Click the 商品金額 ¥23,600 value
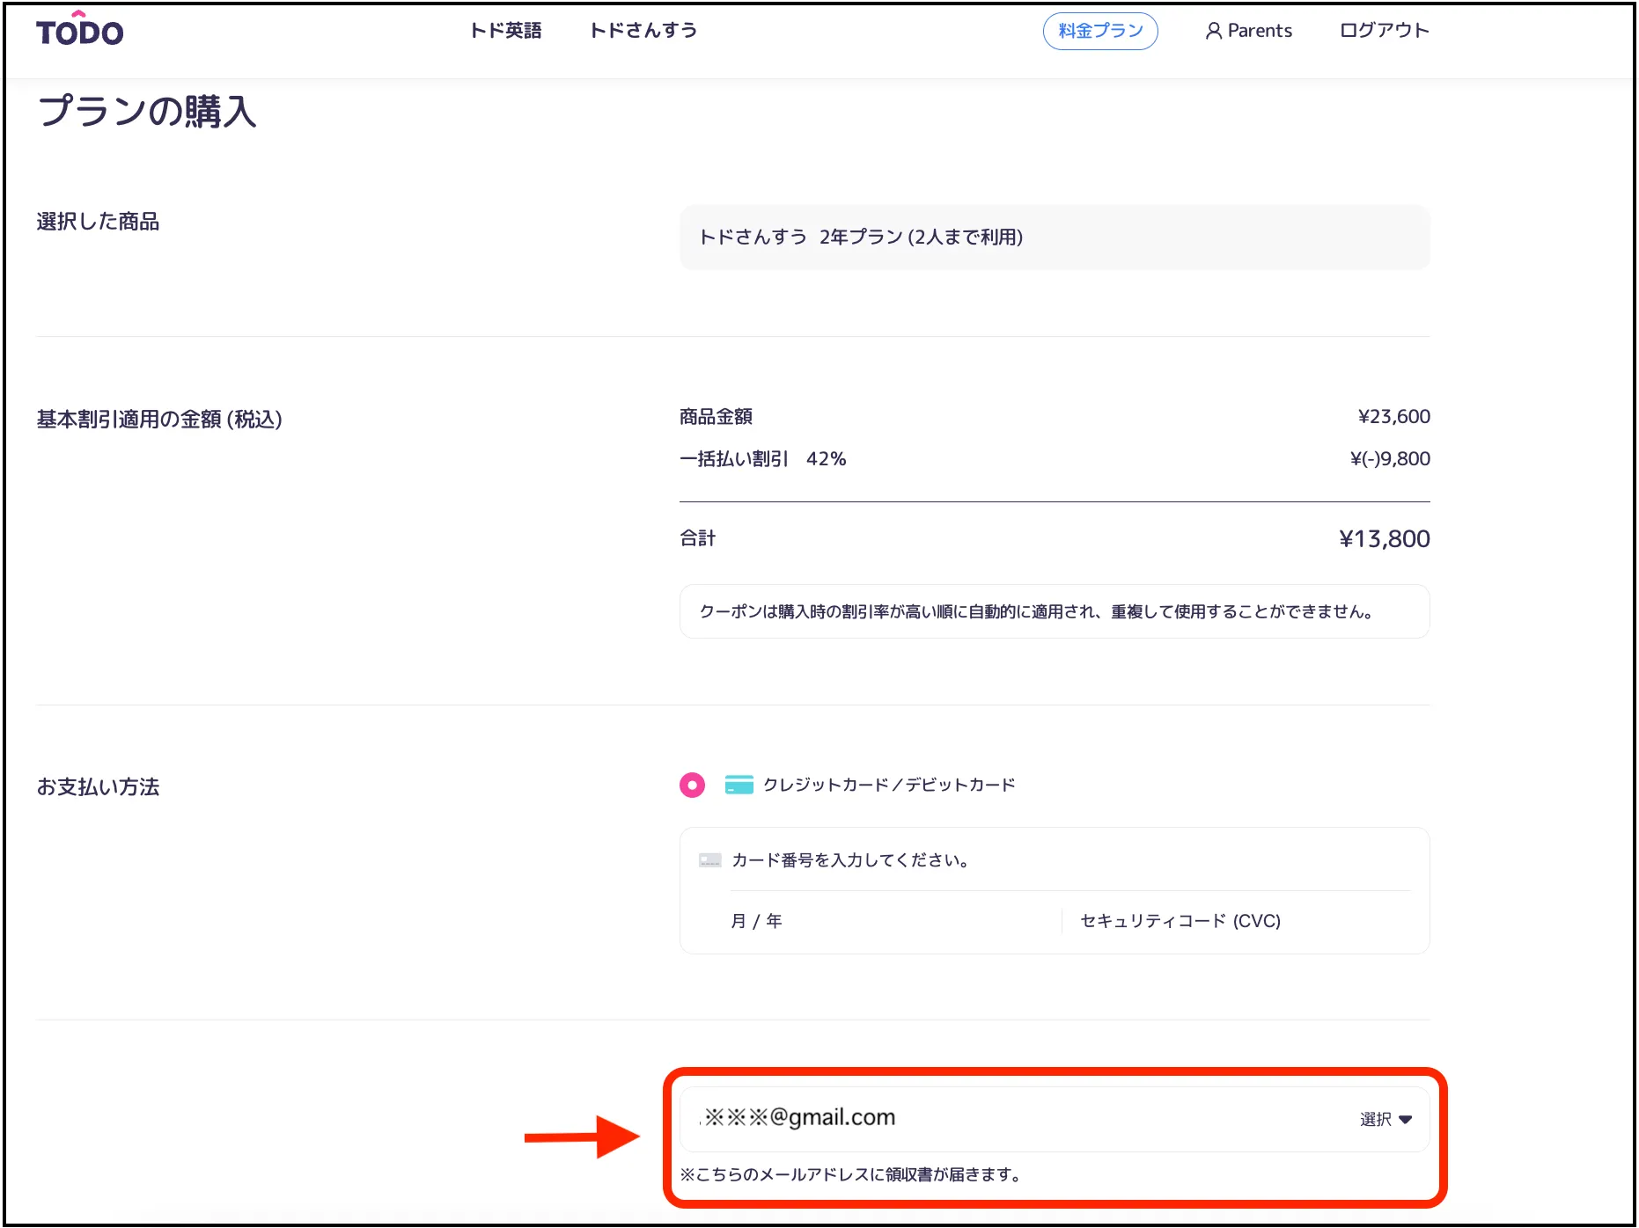 coord(1394,416)
